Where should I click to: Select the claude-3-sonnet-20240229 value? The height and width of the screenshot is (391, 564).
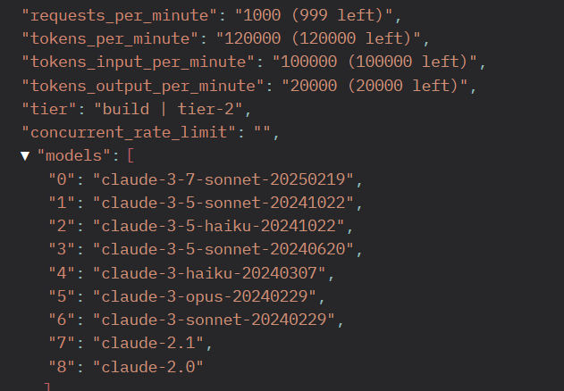point(215,320)
